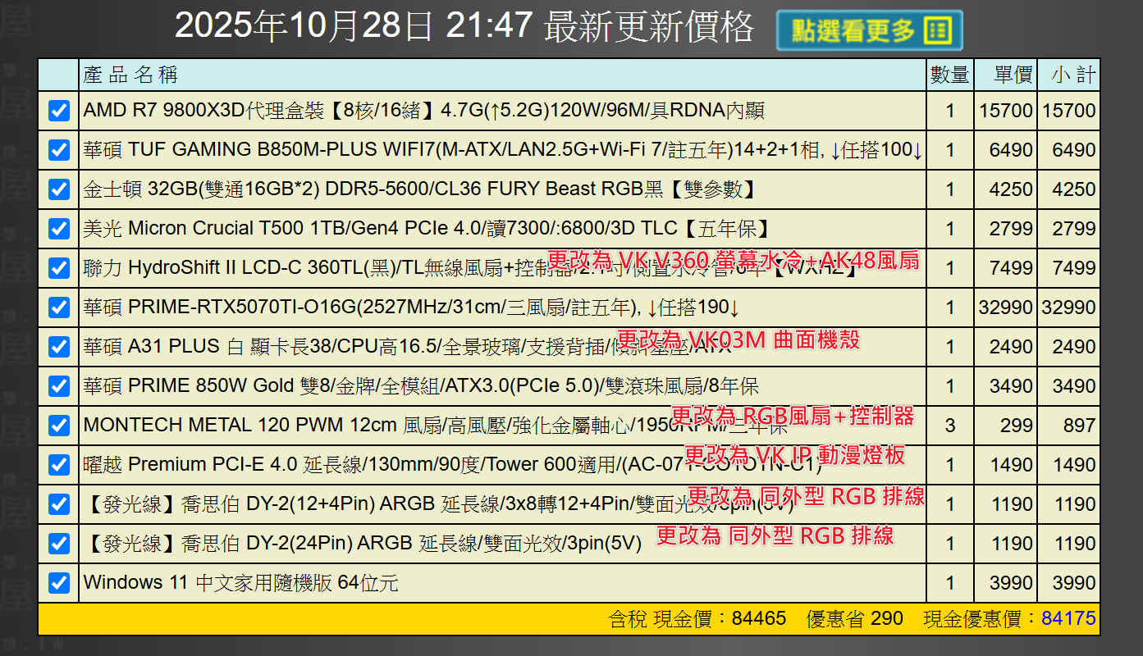Toggle the 曜越 Premium PCI-E 4.0 延長線 checkbox

[x=59, y=465]
